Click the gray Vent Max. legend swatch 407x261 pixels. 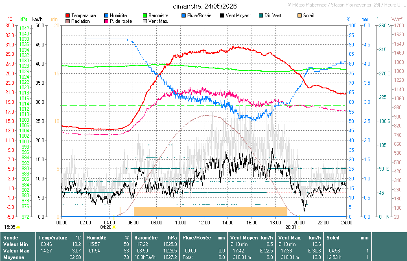[x=145, y=21]
